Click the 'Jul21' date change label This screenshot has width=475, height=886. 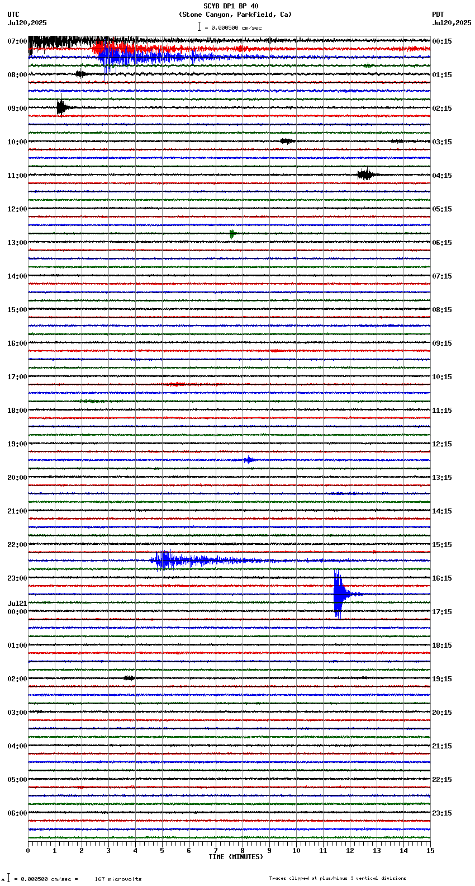pos(17,604)
